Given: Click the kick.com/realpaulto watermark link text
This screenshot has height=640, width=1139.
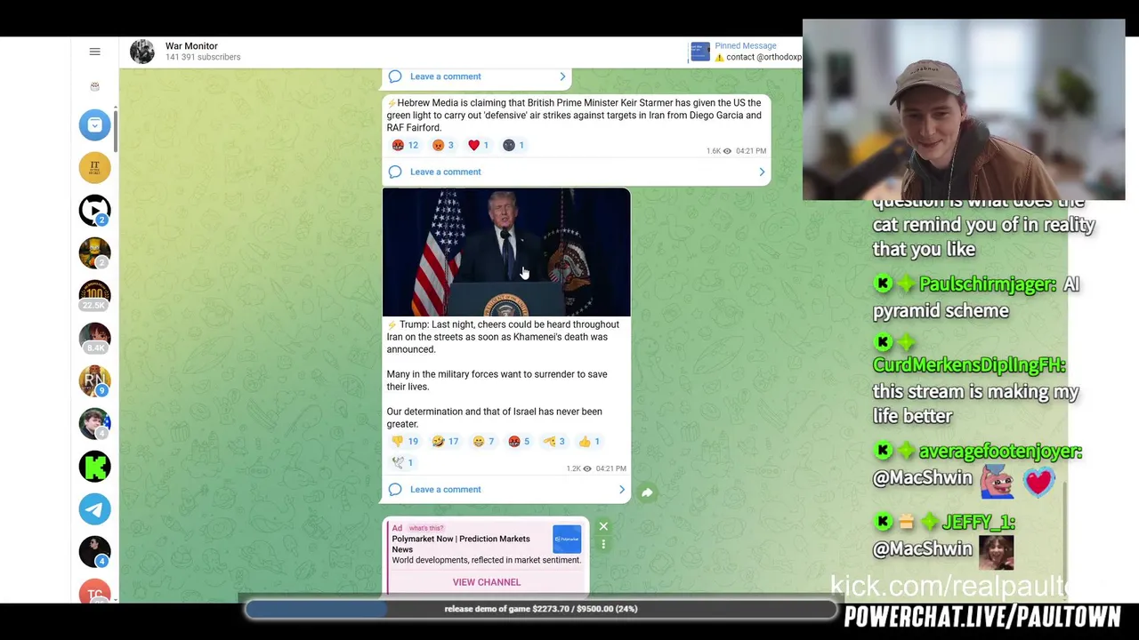Looking at the screenshot, I should [949, 585].
